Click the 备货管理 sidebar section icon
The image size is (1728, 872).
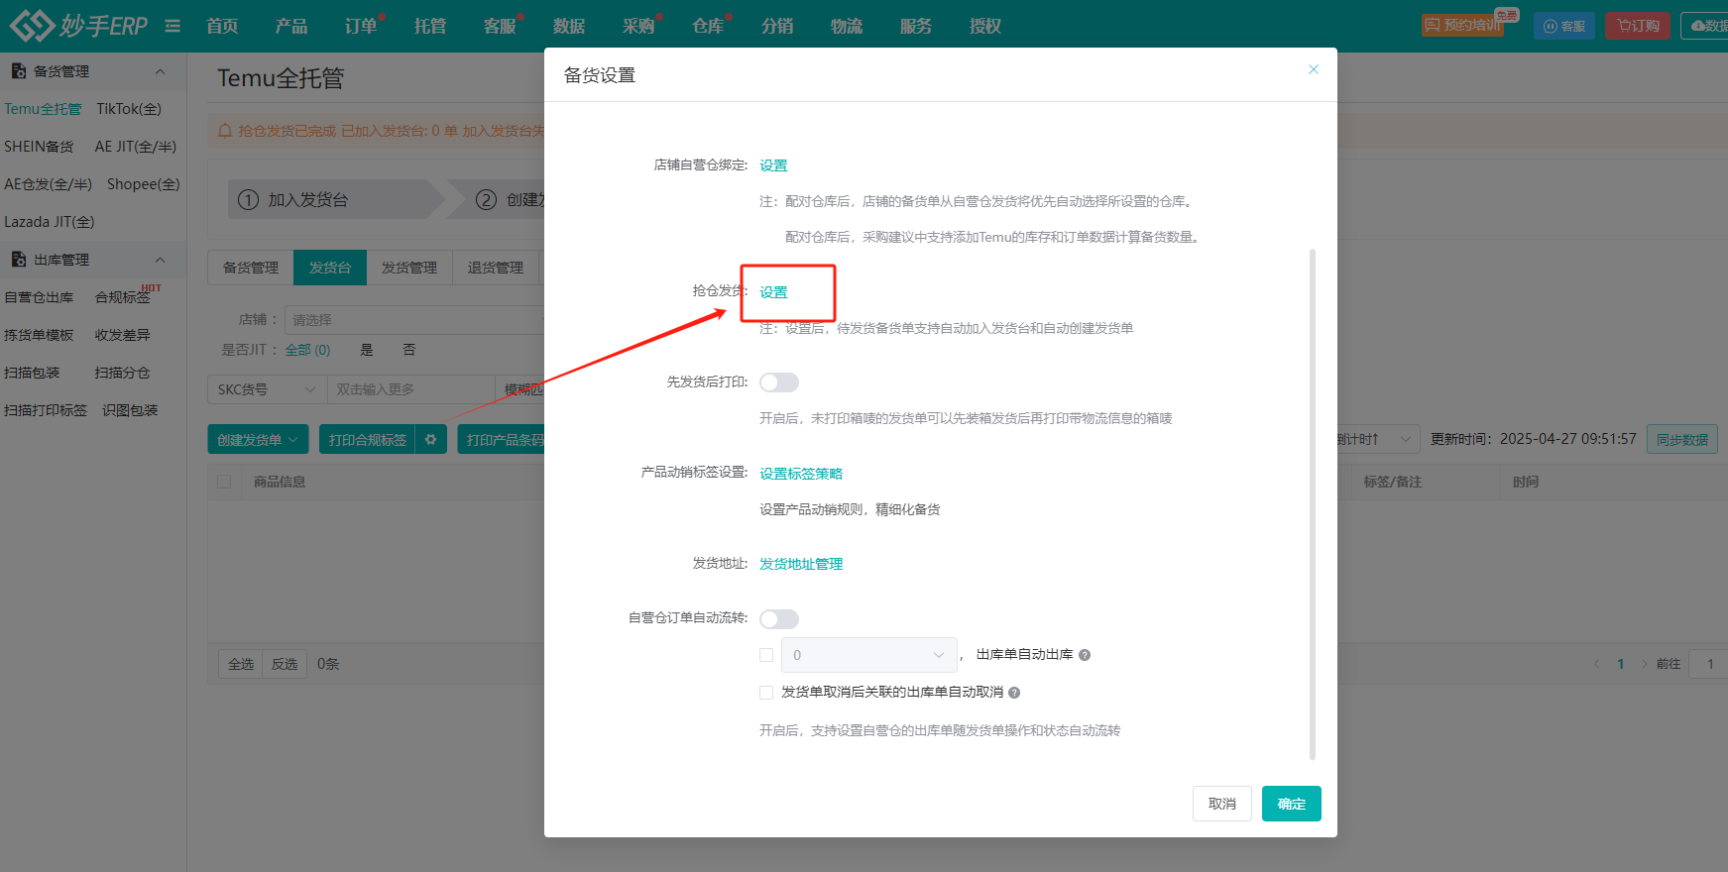pyautogui.click(x=18, y=71)
